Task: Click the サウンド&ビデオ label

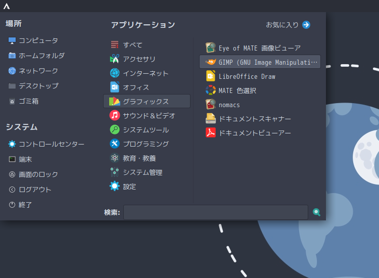Action: click(x=149, y=116)
